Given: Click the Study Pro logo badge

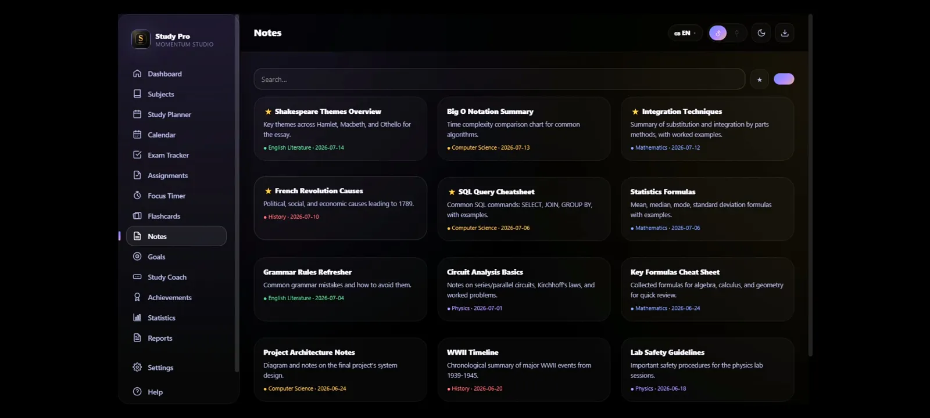Looking at the screenshot, I should point(141,39).
